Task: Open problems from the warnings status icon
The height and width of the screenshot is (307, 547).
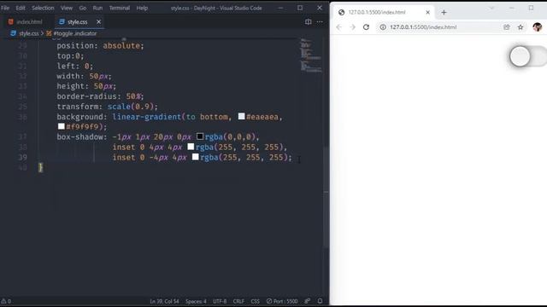Action: pyautogui.click(x=6, y=301)
